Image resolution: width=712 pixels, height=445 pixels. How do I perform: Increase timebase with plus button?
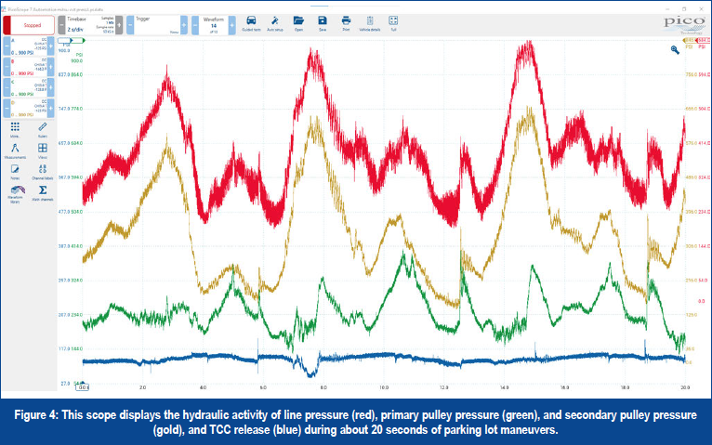[x=119, y=25]
